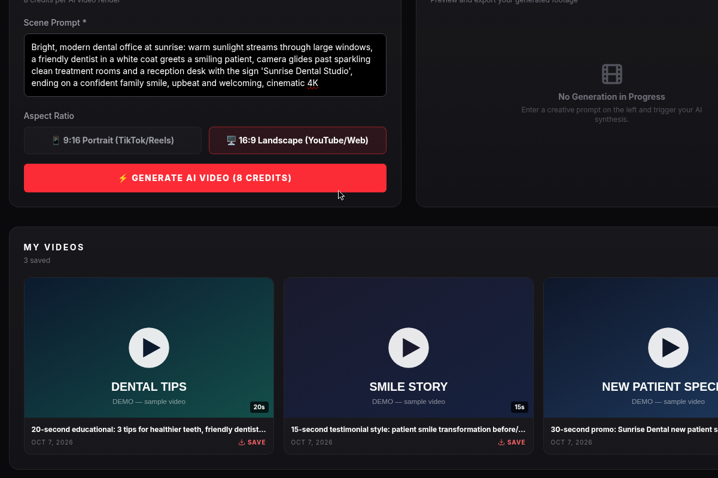Click download icon on Dental Tips Save
718x478 pixels.
[x=242, y=442]
